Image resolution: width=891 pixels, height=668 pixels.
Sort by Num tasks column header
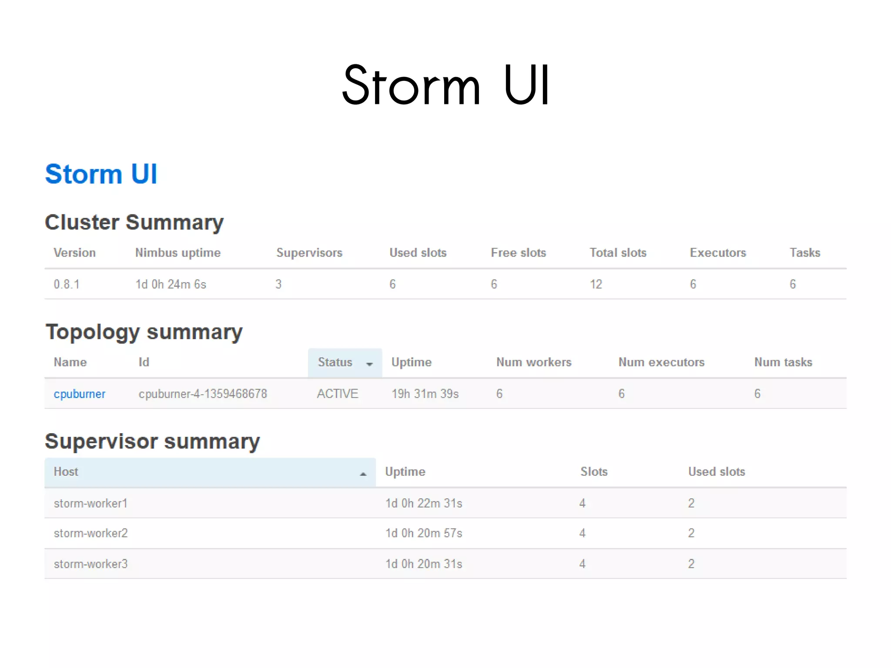click(783, 362)
